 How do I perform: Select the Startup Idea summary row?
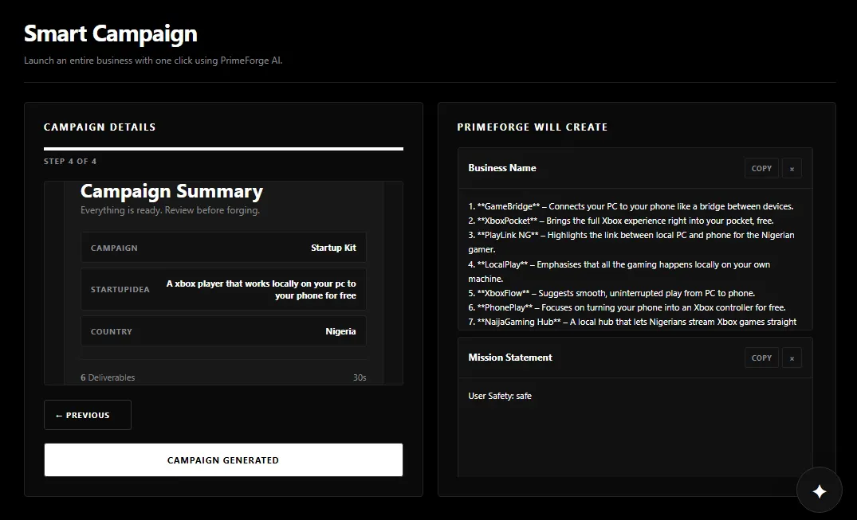click(223, 289)
